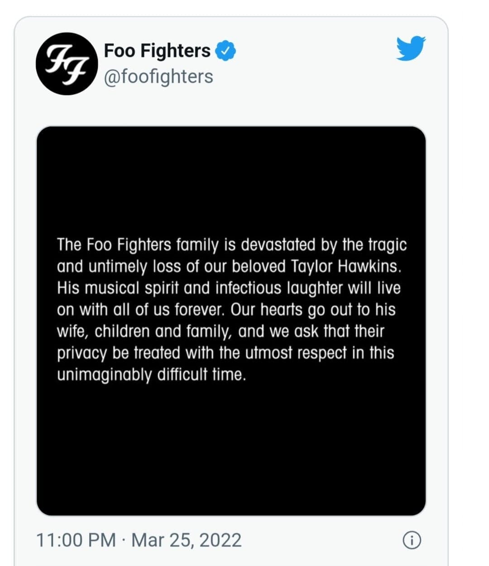Click the 11:00 PM timestamp
This screenshot has height=566, width=489.
click(76, 540)
